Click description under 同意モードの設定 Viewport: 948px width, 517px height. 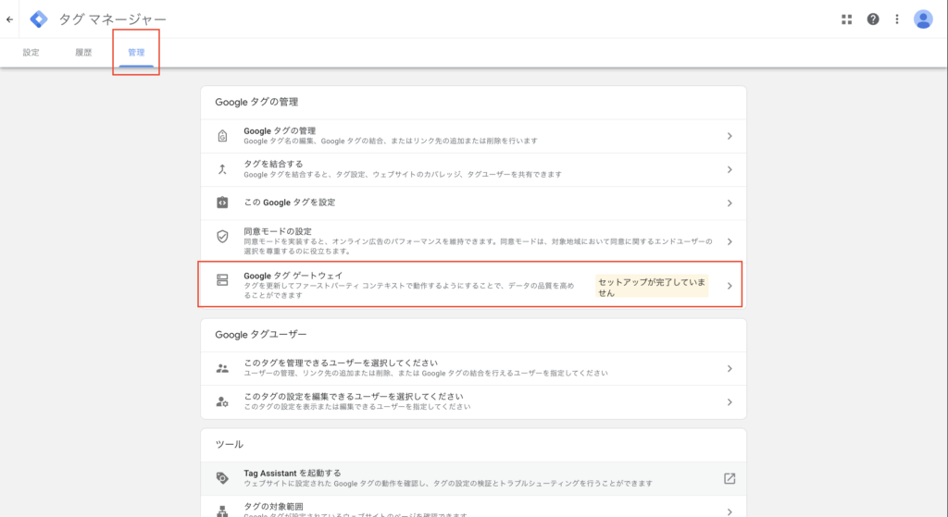click(479, 246)
